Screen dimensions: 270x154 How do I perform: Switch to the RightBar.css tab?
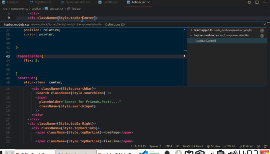click(40, 2)
